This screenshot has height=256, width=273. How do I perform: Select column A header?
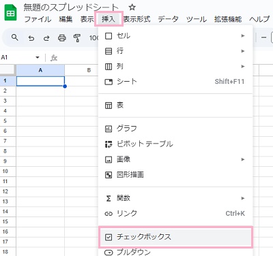click(40, 70)
